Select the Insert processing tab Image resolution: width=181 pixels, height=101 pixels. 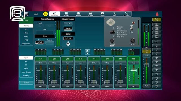(x=26, y=36)
